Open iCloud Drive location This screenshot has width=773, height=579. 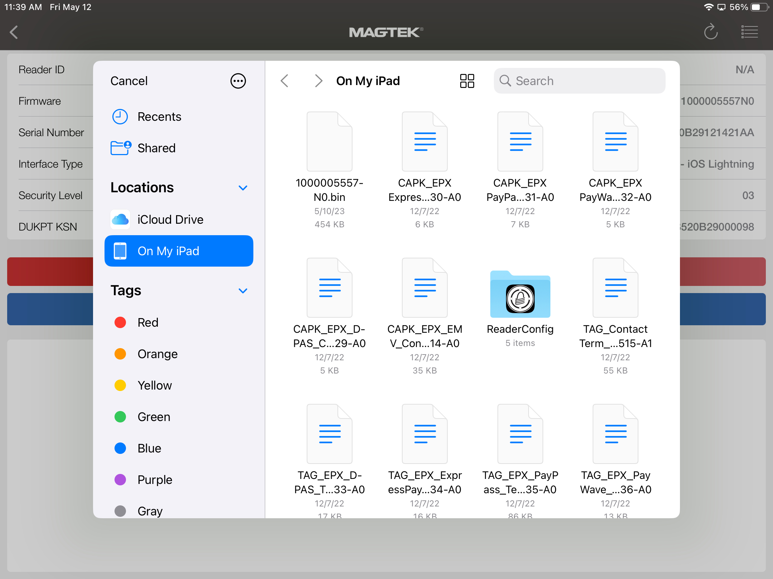(x=179, y=219)
